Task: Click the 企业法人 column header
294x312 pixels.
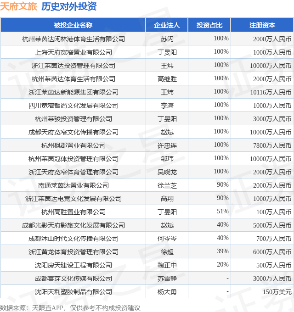Action: pos(167,25)
